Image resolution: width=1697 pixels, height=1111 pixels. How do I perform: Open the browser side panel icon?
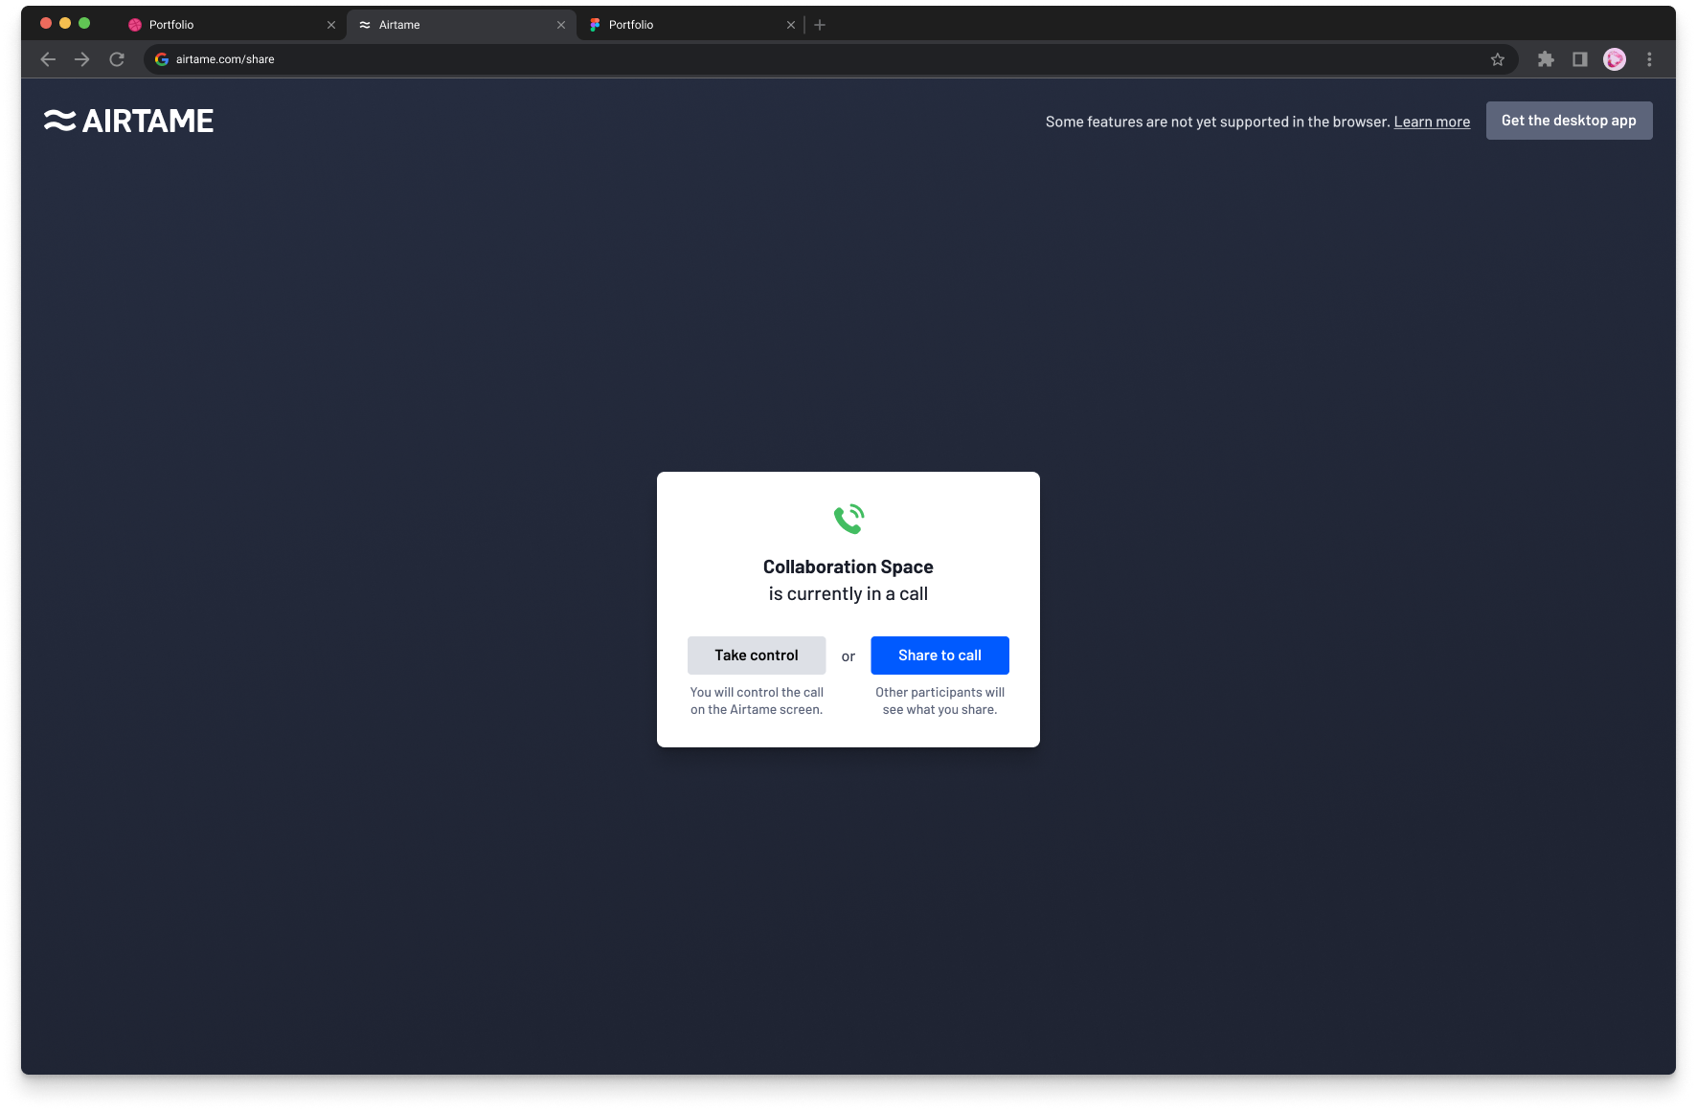pyautogui.click(x=1580, y=59)
